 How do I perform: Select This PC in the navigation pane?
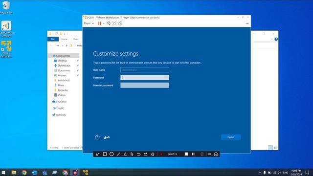pos(60,108)
